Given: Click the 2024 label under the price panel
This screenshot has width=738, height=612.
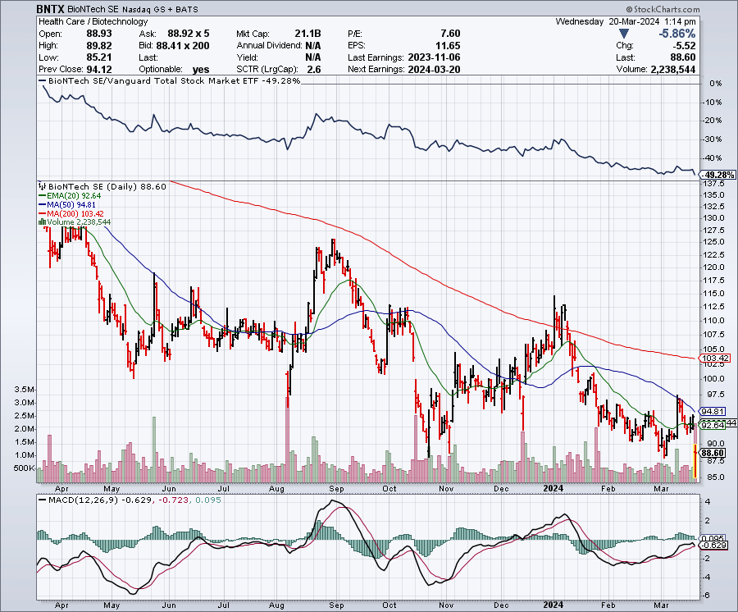Looking at the screenshot, I should [x=553, y=488].
